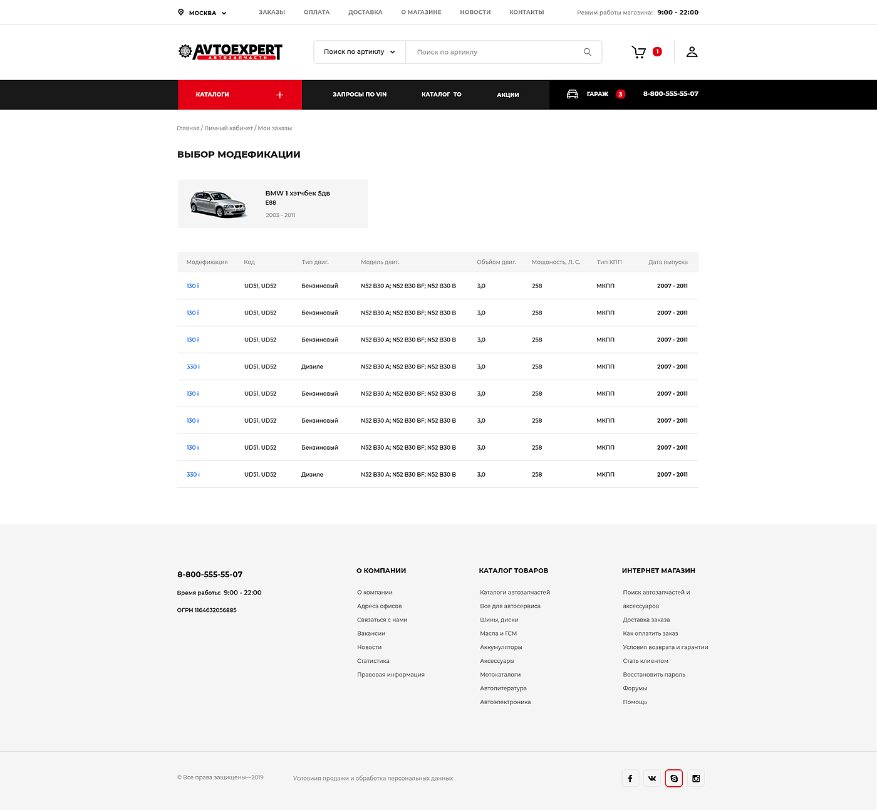Viewport: 877px width, 810px height.
Task: Call the header phone 8-800-555-55-07
Action: coord(671,94)
